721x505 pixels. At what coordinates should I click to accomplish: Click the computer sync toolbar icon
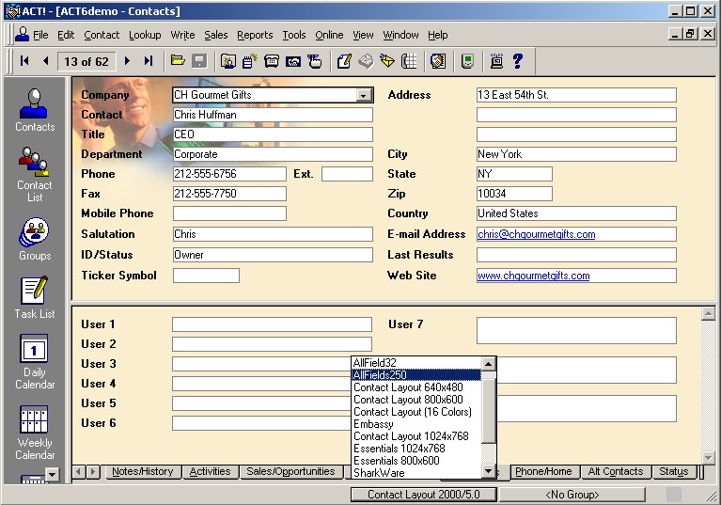tap(496, 61)
